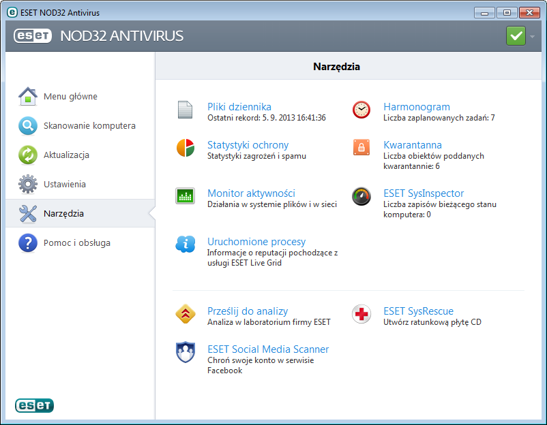Open the ESET Social Media Scanner link
This screenshot has width=547, height=425.
(268, 349)
